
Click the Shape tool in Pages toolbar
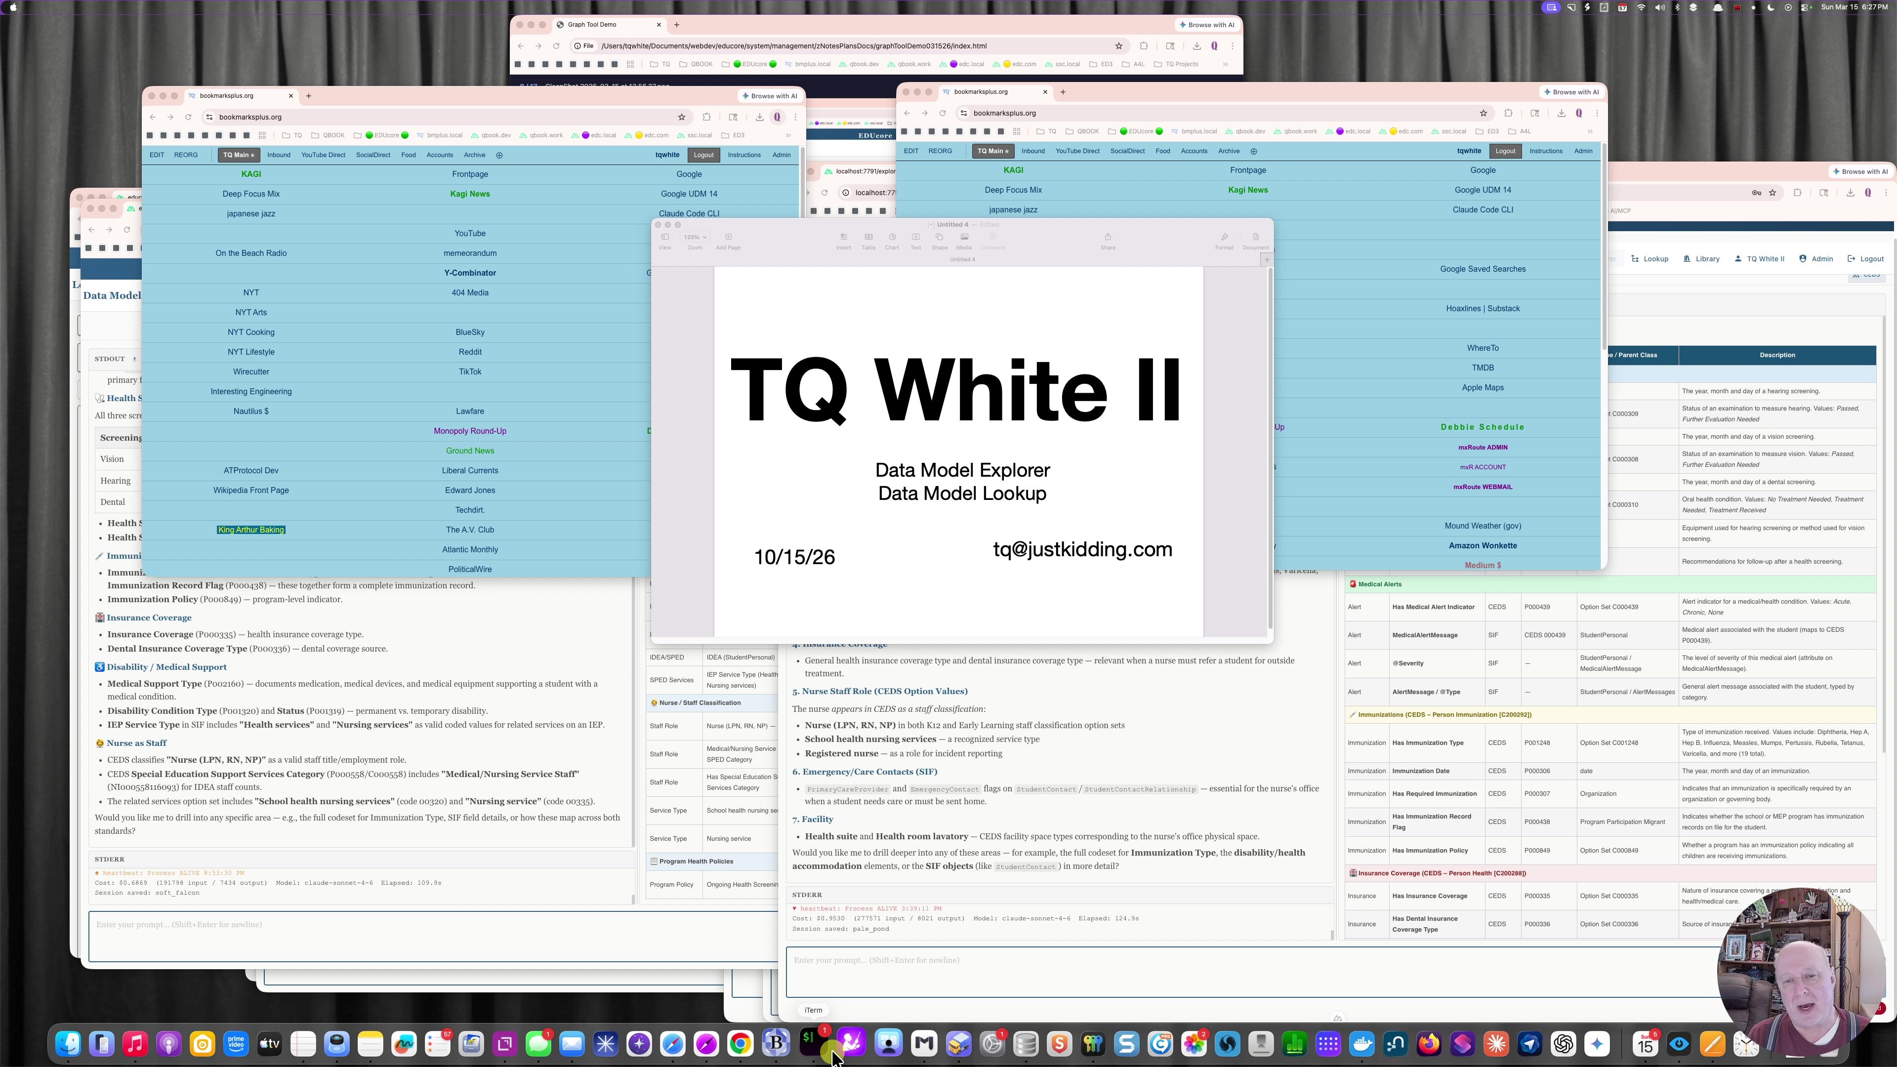[940, 241]
